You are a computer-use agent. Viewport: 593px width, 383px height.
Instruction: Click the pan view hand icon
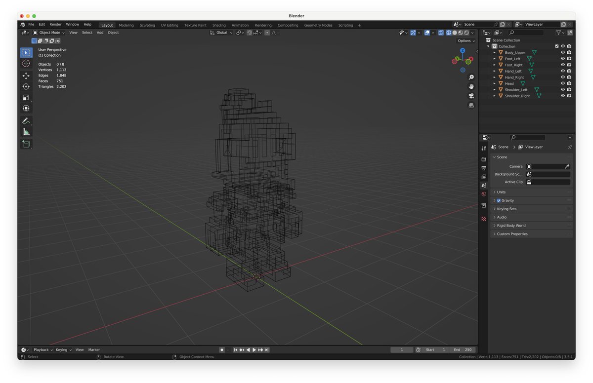click(x=471, y=86)
